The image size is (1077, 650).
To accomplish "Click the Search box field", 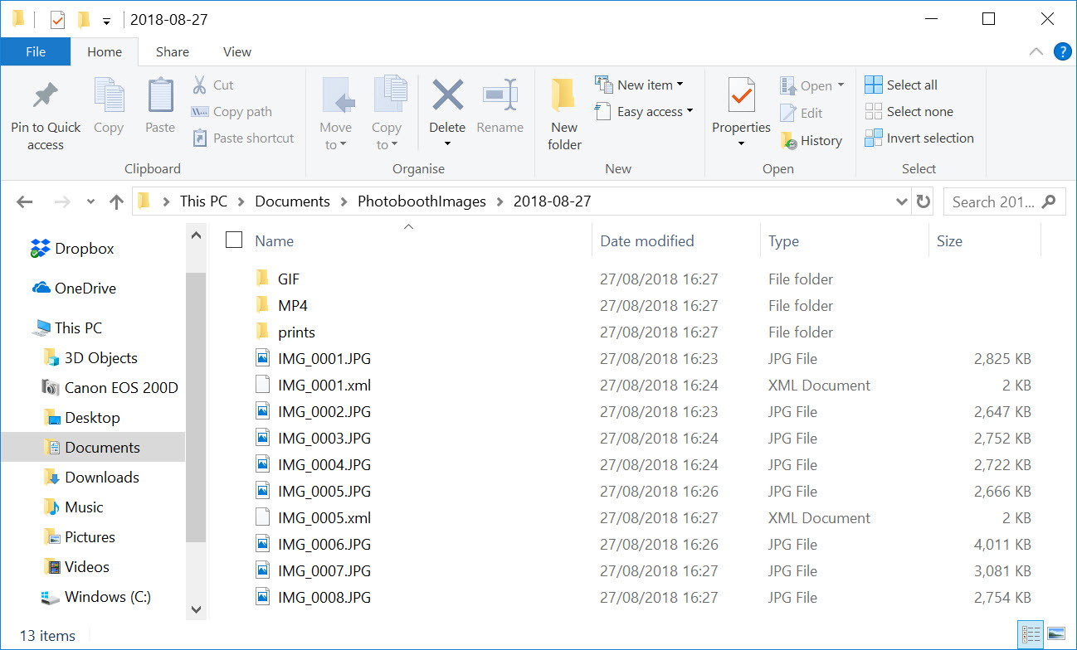I will click(x=1003, y=201).
